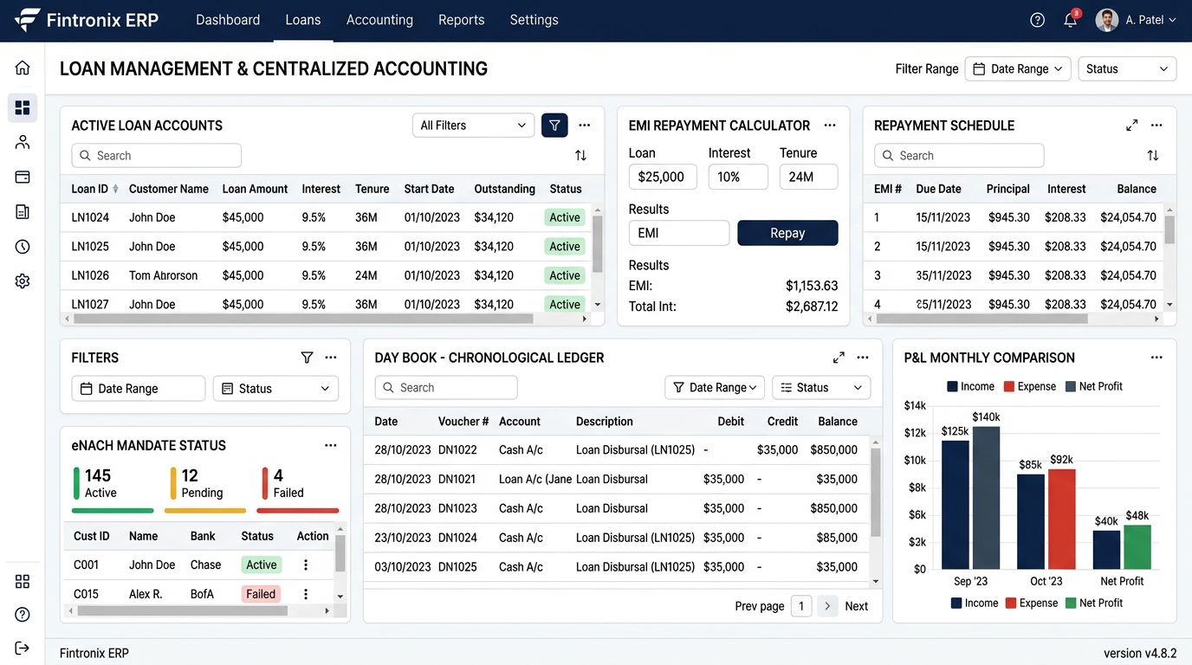Viewport: 1192px width, 665px height.
Task: Open the top Status filter dropdown
Action: (x=1127, y=68)
